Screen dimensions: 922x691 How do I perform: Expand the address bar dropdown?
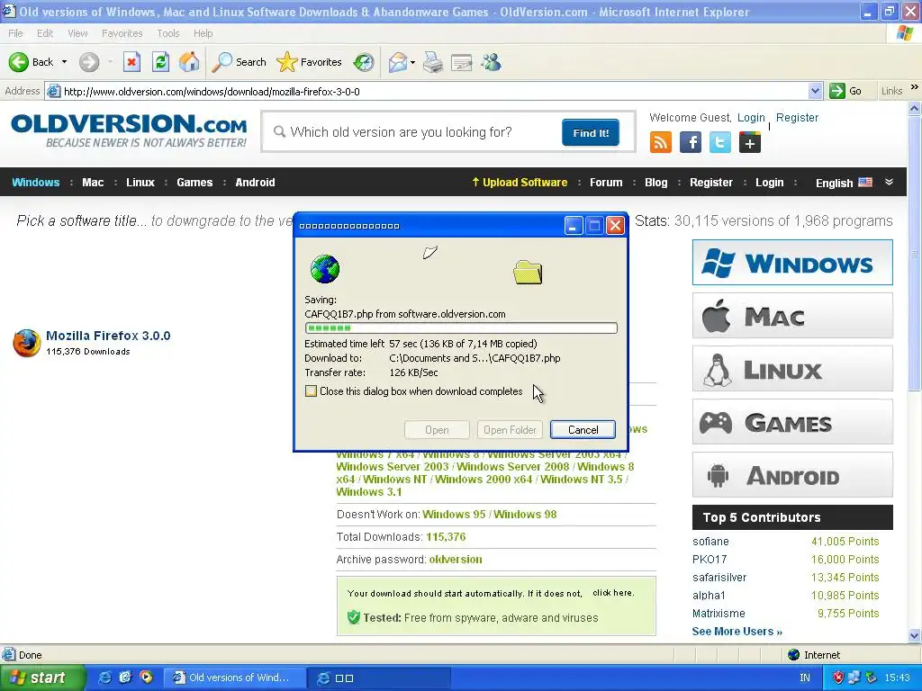pyautogui.click(x=815, y=91)
